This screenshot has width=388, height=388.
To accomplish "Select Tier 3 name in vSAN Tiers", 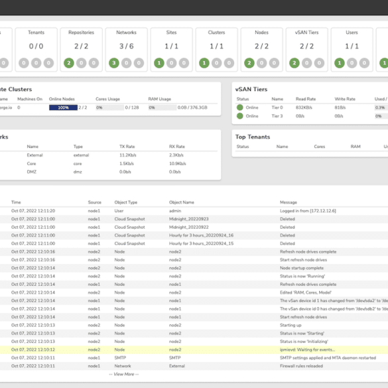I will (277, 116).
